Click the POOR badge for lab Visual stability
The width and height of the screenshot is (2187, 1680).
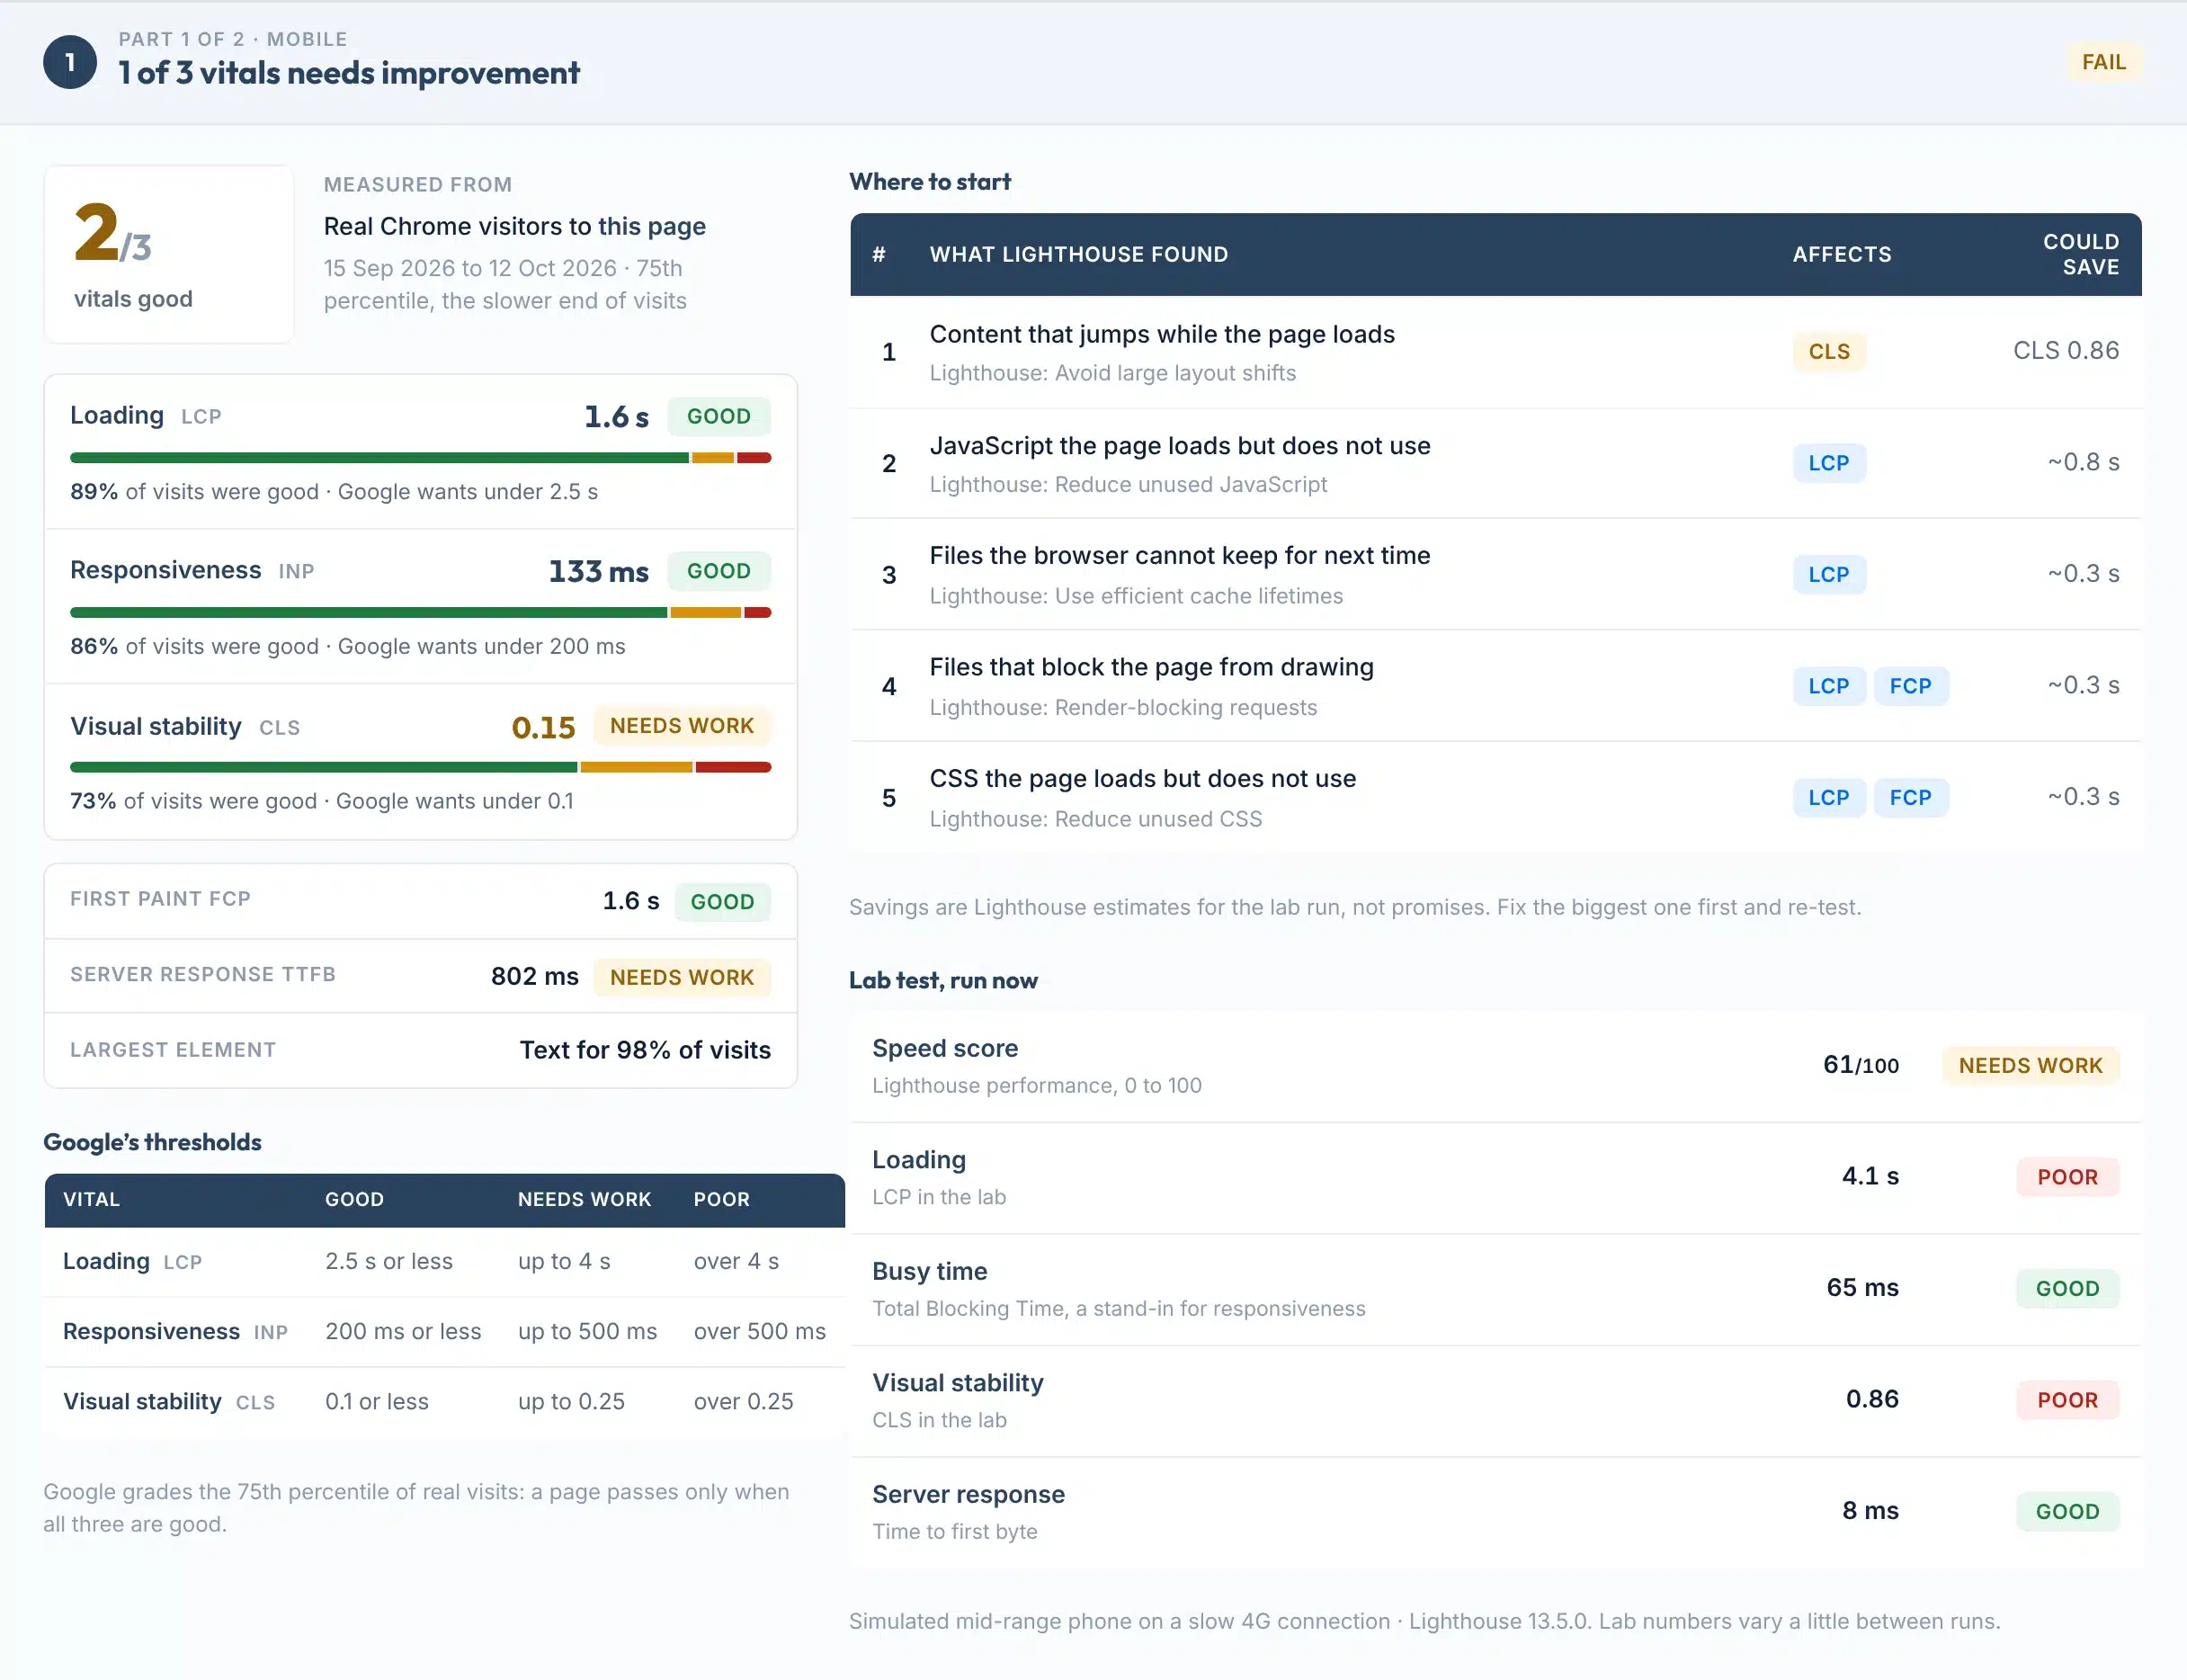[x=2068, y=1401]
